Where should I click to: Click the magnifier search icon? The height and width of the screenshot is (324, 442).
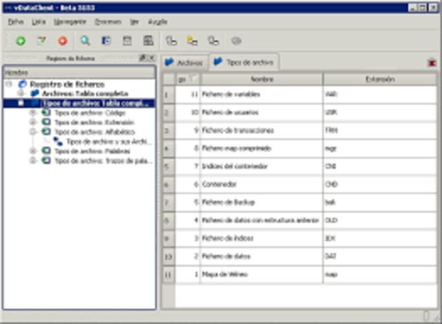click(x=85, y=41)
